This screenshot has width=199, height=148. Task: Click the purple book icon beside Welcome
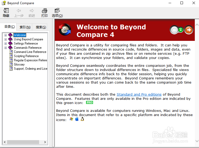[x=10, y=35]
